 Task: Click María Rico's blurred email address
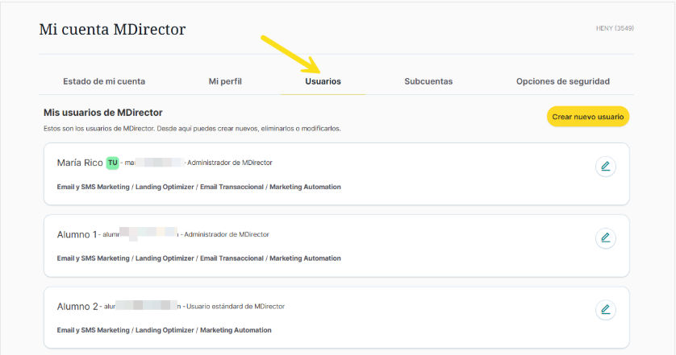click(x=153, y=163)
